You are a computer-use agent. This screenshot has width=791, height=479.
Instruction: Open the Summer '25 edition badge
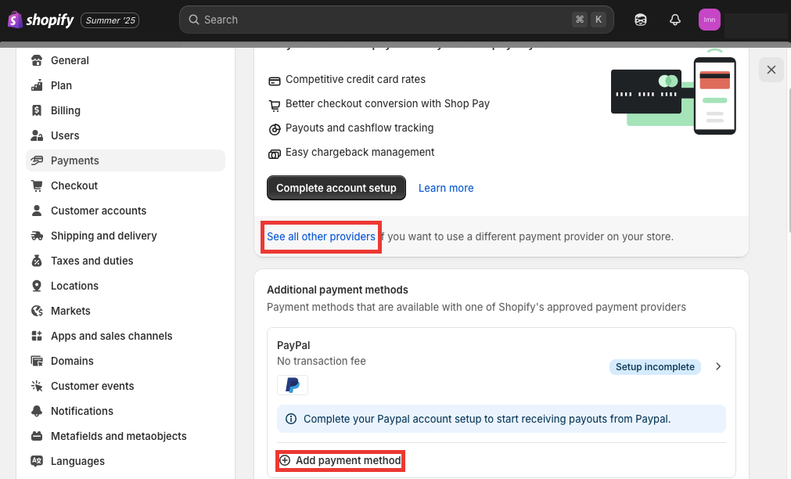click(x=110, y=20)
